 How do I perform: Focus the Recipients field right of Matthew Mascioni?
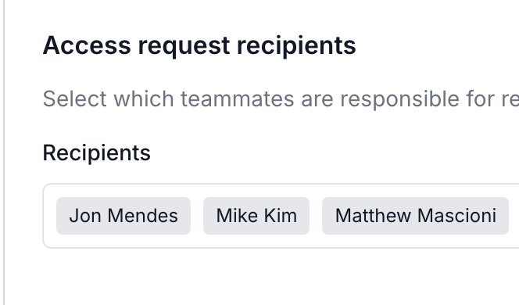(x=514, y=216)
